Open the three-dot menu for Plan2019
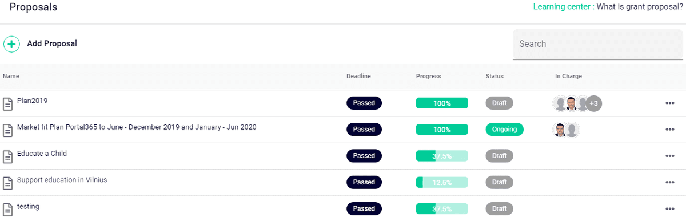686x217 pixels. tap(670, 103)
